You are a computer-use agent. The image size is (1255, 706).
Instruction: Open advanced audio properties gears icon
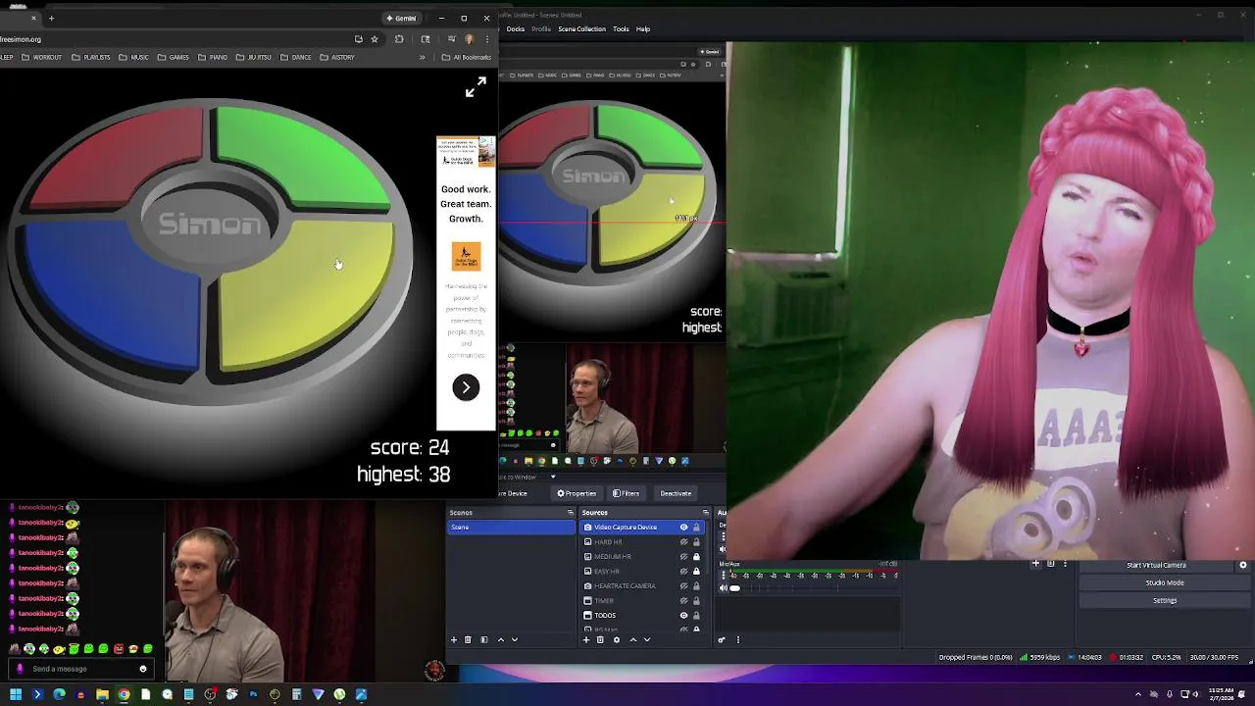[722, 639]
